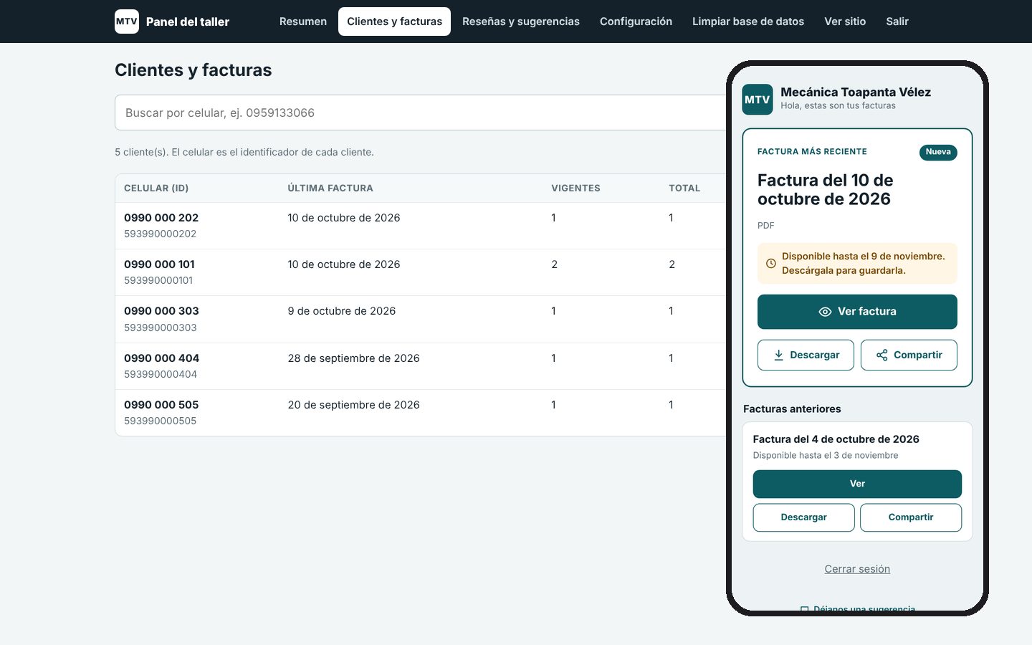The width and height of the screenshot is (1032, 645).
Task: Click the Cerrar sesión link
Action: point(857,569)
